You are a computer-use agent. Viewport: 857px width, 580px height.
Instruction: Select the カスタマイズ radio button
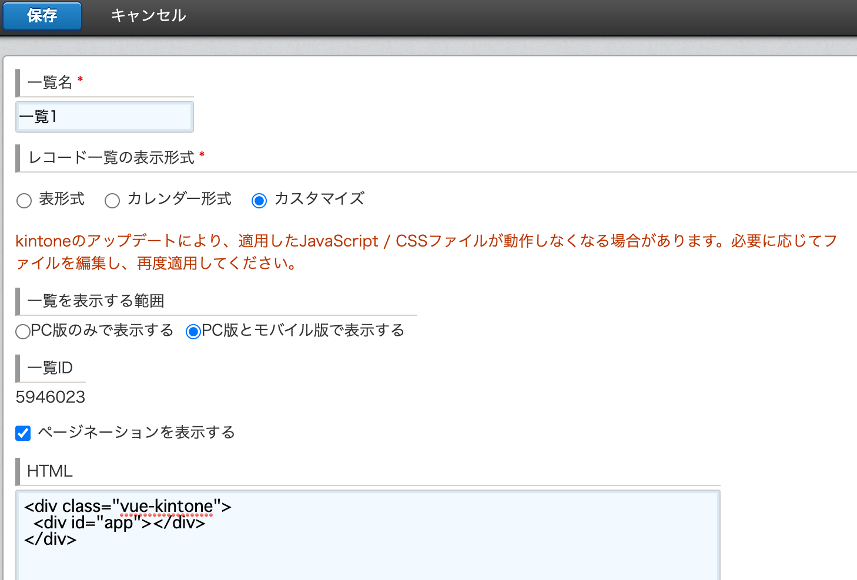point(259,201)
